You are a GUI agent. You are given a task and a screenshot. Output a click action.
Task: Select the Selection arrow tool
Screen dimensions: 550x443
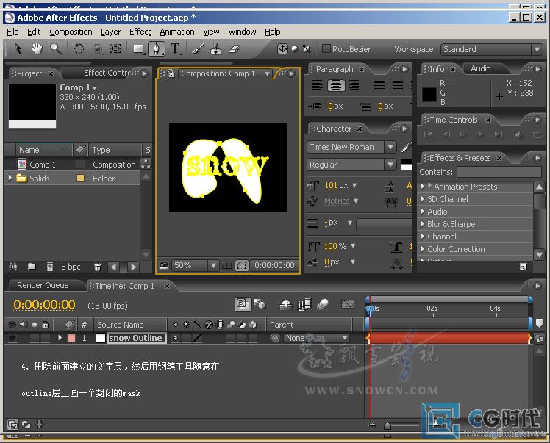pyautogui.click(x=18, y=48)
